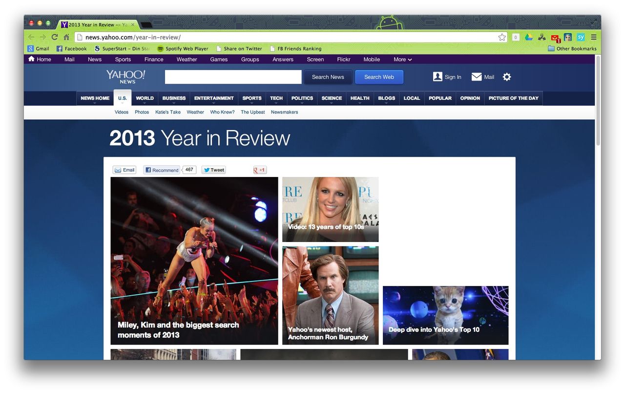The width and height of the screenshot is (625, 393).
Task: Switch to the TECH news section
Action: (276, 98)
